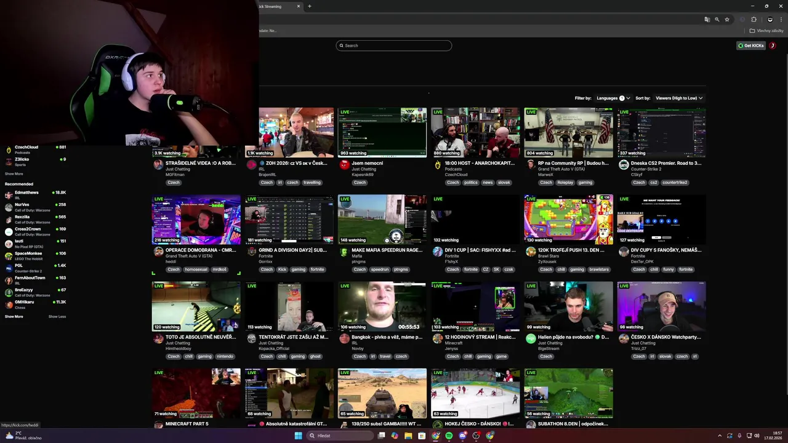Image resolution: width=788 pixels, height=443 pixels.
Task: Click the PGL sidebar avatar
Action: tap(9, 268)
